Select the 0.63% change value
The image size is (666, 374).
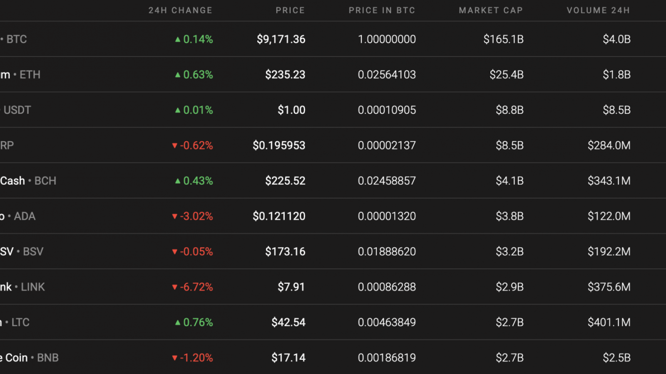[198, 74]
